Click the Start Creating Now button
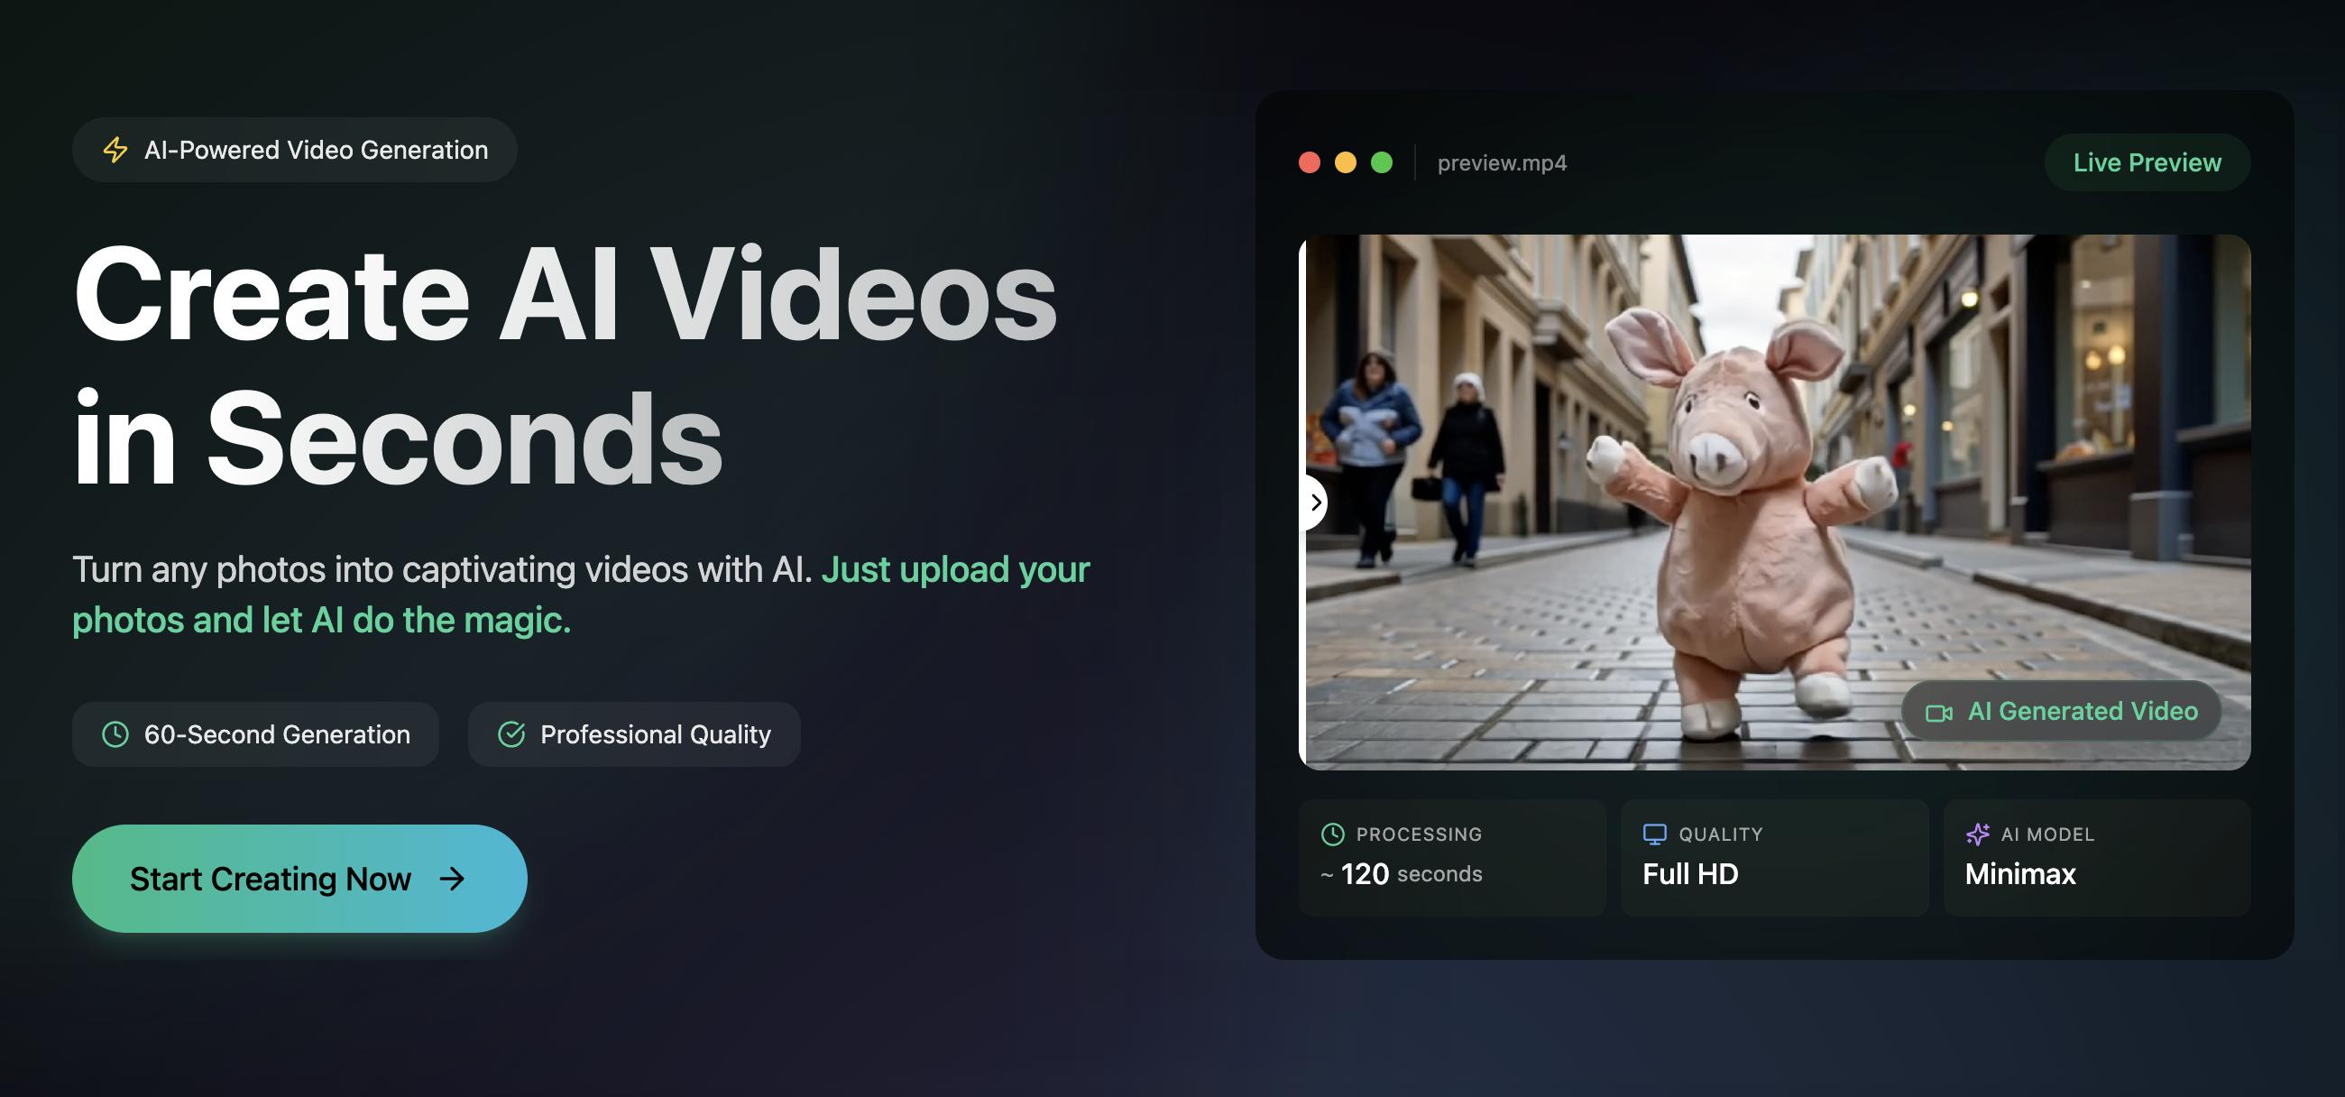This screenshot has width=2345, height=1097. [299, 877]
